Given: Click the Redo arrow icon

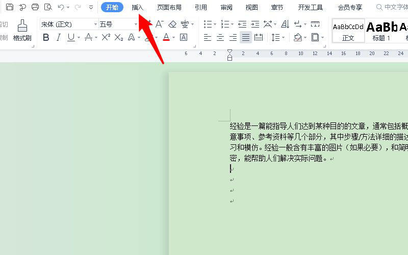Looking at the screenshot, I should click(x=78, y=7).
